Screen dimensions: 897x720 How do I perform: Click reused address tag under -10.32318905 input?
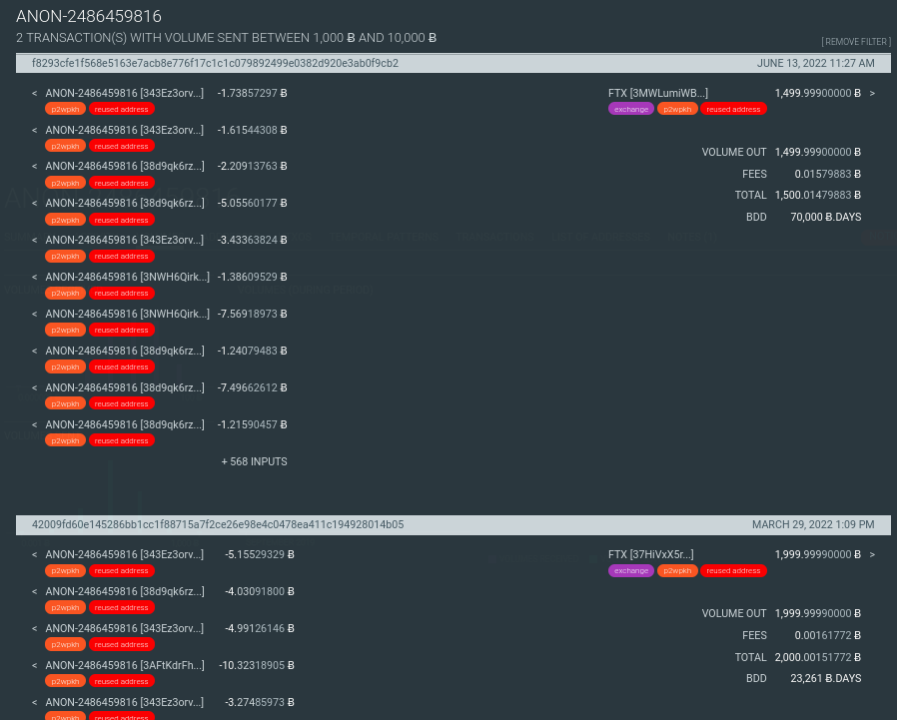pyautogui.click(x=121, y=682)
